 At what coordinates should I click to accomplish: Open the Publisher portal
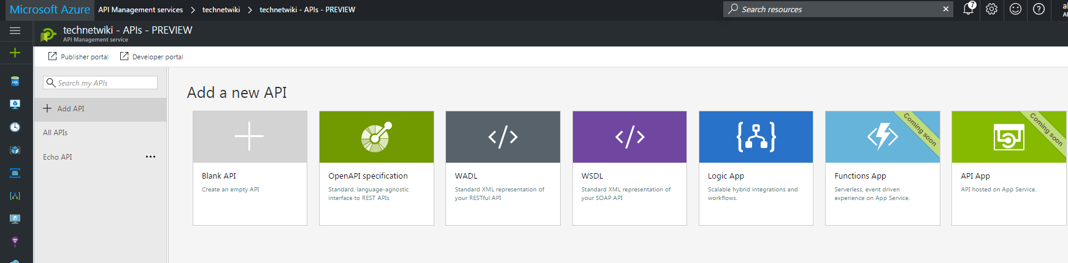coord(79,57)
